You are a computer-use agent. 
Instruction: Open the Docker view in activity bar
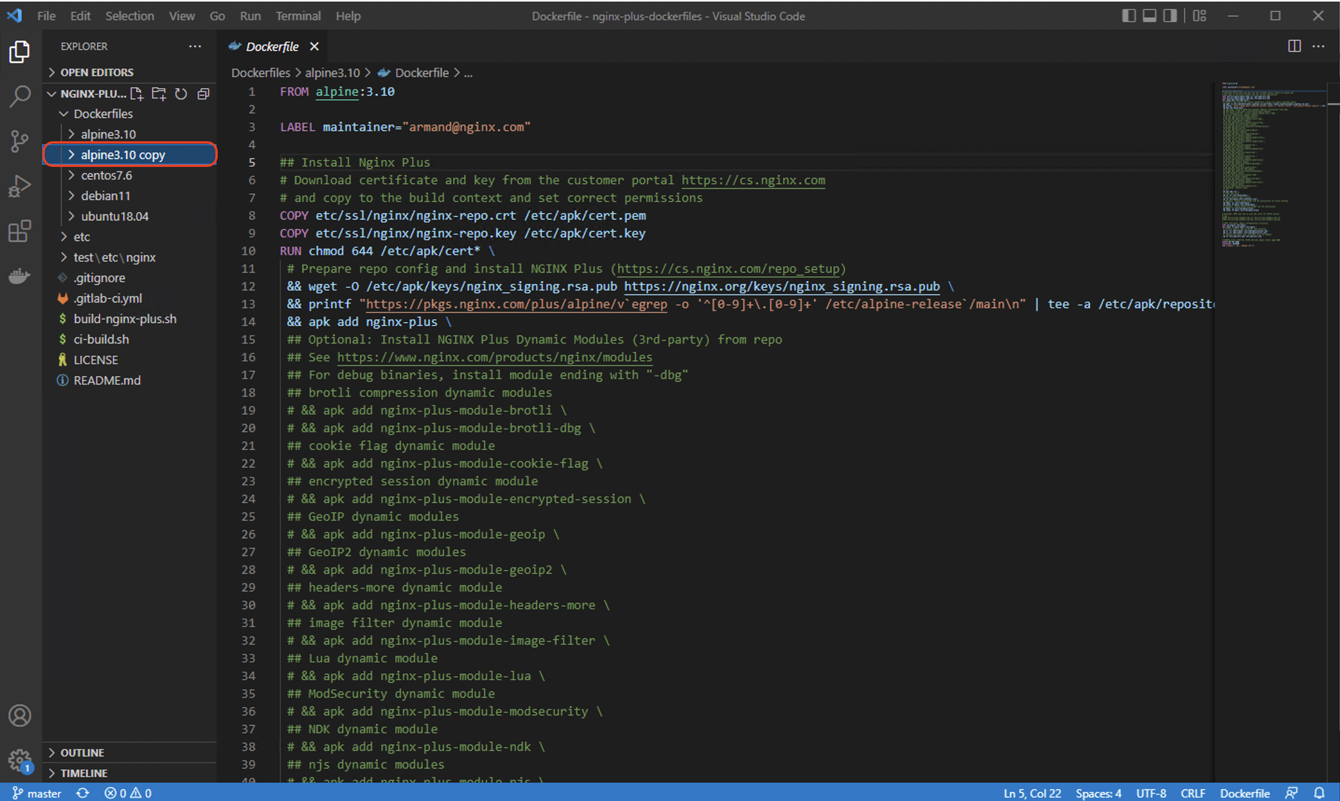coord(20,276)
